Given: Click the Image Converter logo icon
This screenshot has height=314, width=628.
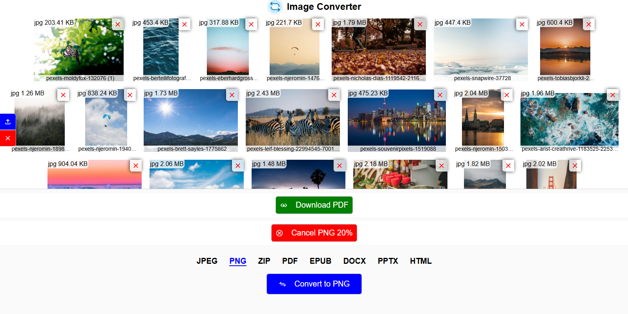Looking at the screenshot, I should pyautogui.click(x=275, y=7).
